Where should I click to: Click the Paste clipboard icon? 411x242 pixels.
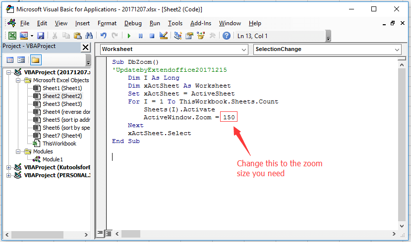coord(77,36)
